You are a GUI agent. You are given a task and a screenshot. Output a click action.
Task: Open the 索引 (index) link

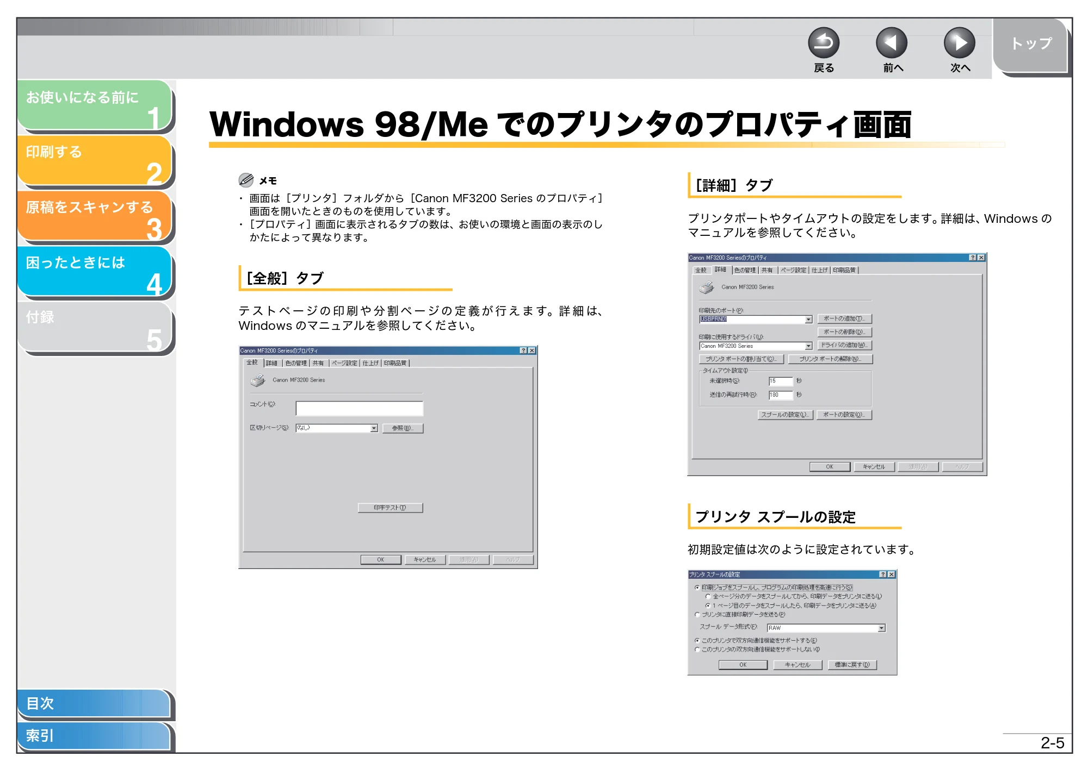(94, 736)
